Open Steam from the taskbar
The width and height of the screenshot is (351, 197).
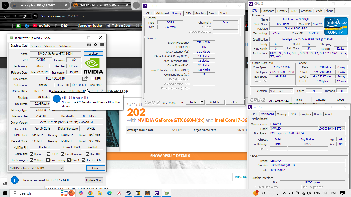pos(128,193)
